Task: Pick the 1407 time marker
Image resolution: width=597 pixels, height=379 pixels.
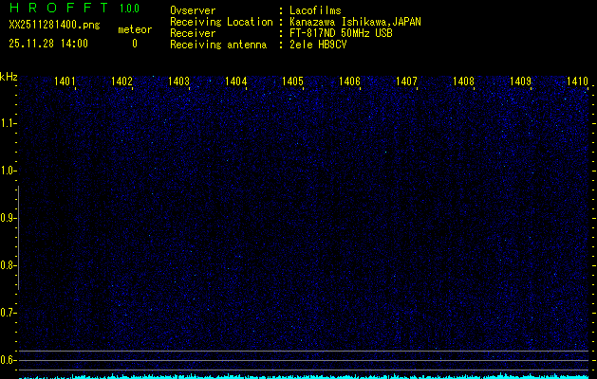Action: point(406,81)
